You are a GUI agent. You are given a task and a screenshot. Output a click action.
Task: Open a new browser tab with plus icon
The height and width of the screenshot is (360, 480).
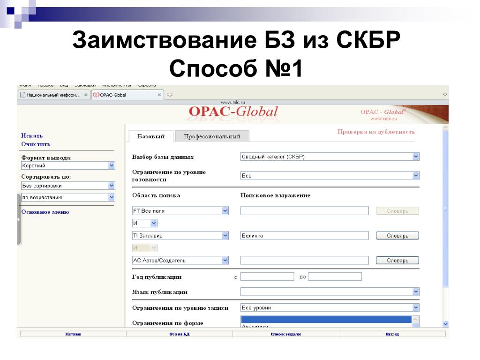tap(170, 95)
